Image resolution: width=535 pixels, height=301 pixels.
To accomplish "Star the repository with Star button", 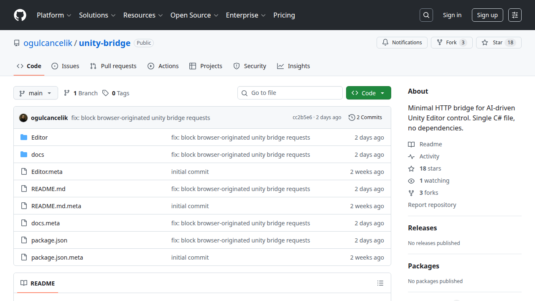I will pyautogui.click(x=499, y=43).
